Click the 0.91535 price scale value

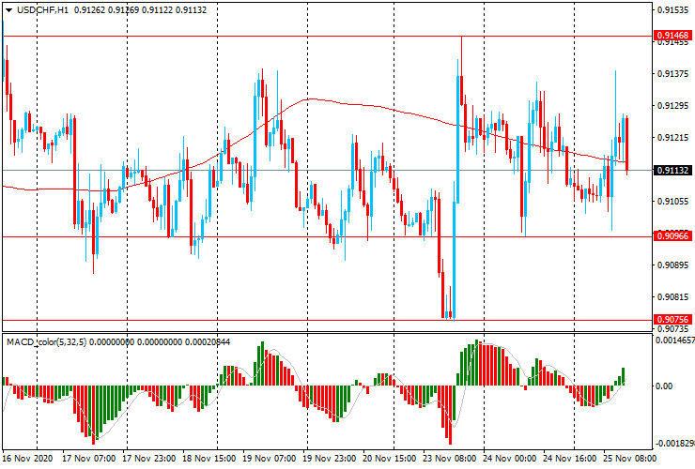pyautogui.click(x=673, y=10)
